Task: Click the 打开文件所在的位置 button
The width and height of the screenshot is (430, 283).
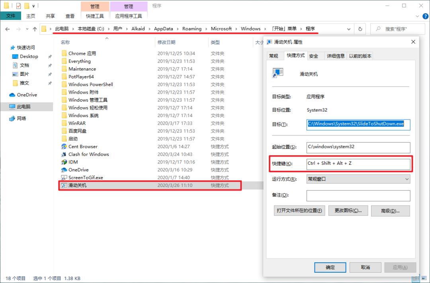Action: tap(299, 210)
